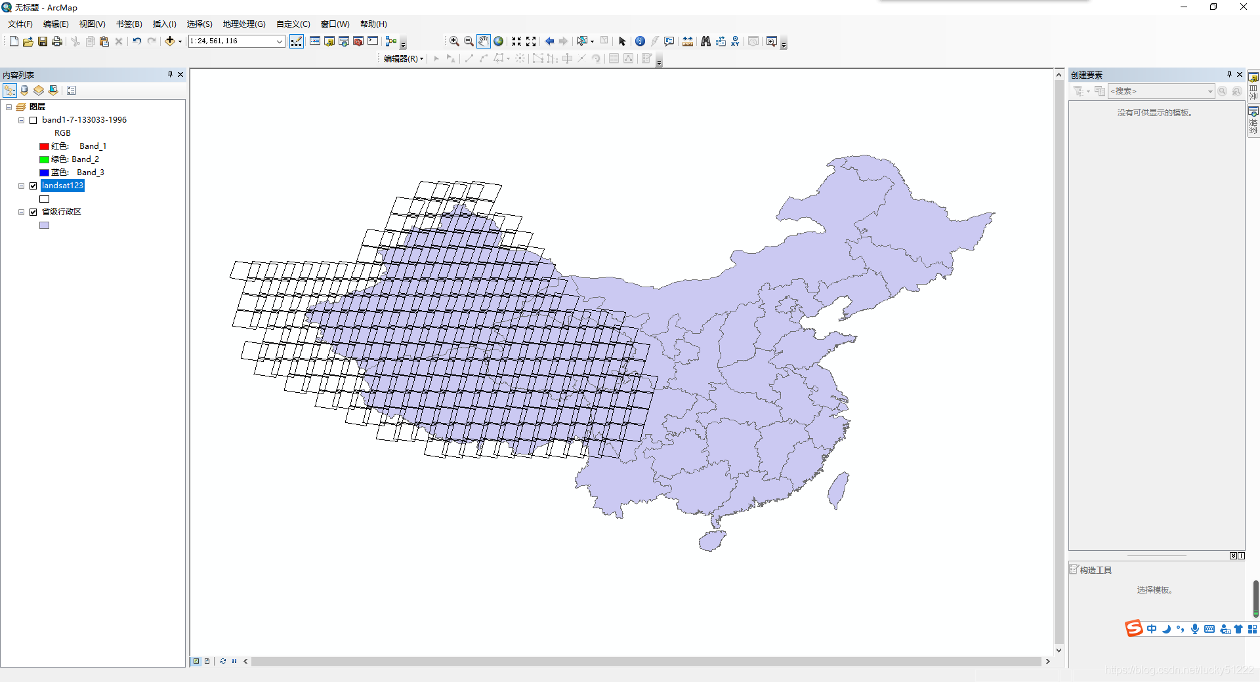This screenshot has width=1260, height=682.
Task: Open the 地理处理(G) menu
Action: click(244, 24)
